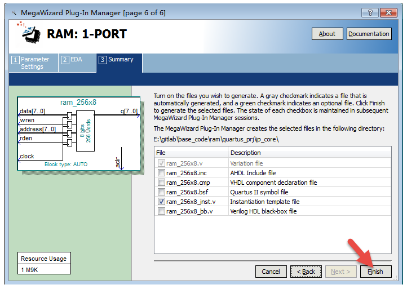
Task: Click the ram_256x8_inst.v file name
Action: point(191,202)
